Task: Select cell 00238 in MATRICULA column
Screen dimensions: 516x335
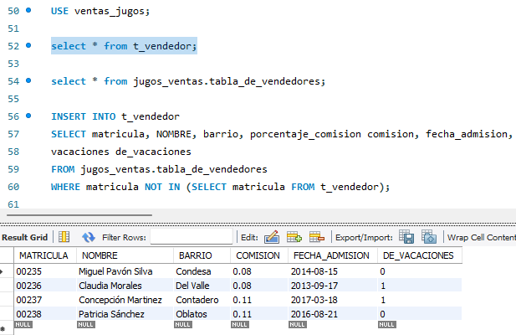Action: coord(45,314)
